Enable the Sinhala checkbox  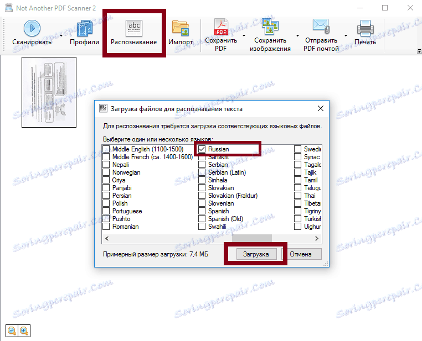(202, 180)
